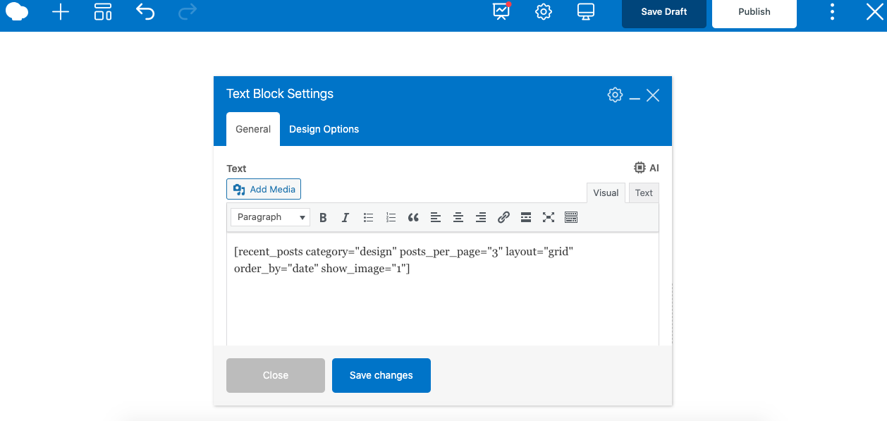The width and height of the screenshot is (887, 421).
Task: Apply center text alignment
Action: 458,217
